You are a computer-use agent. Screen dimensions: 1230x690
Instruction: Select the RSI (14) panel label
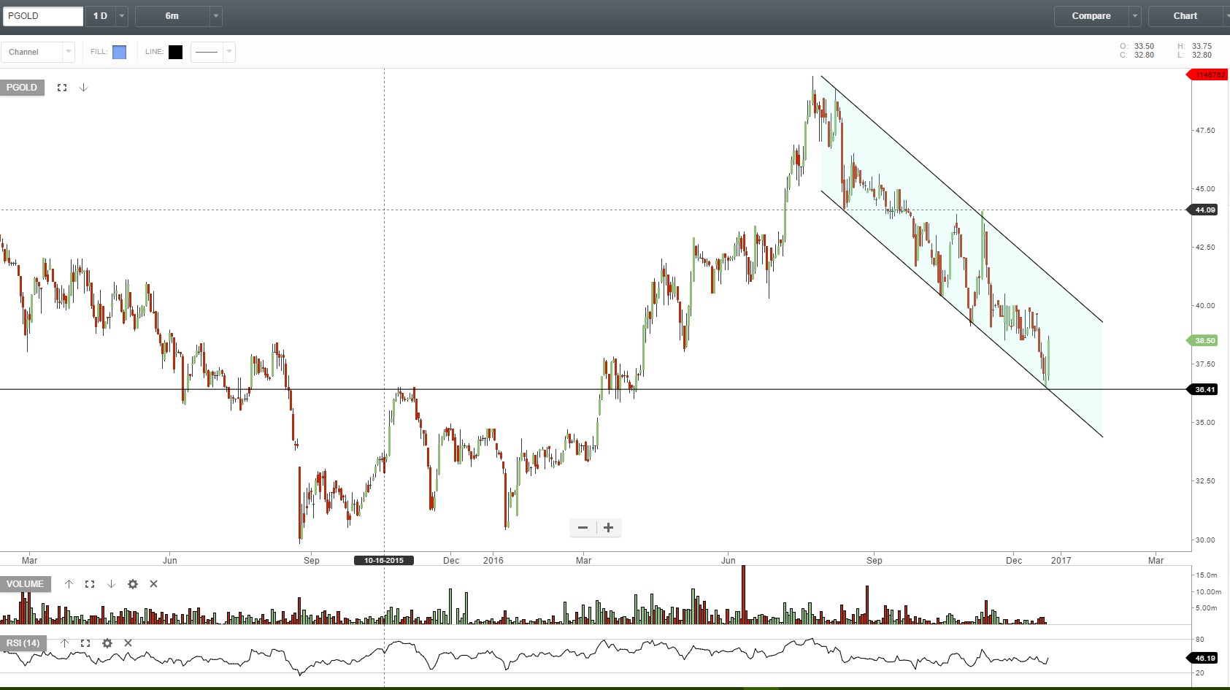tap(24, 643)
